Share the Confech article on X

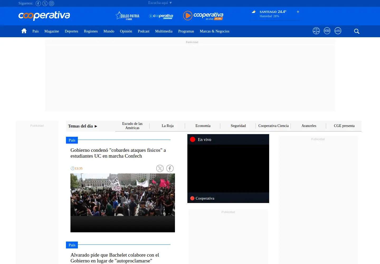tap(160, 168)
